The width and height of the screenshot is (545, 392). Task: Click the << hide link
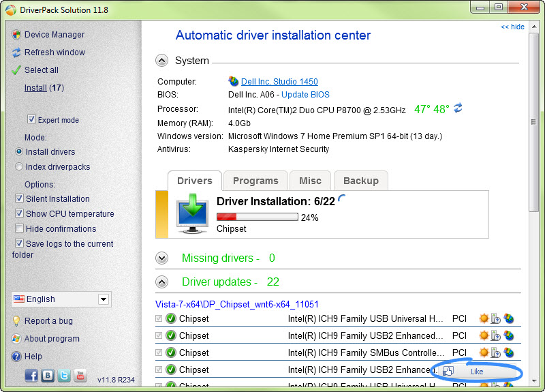512,27
